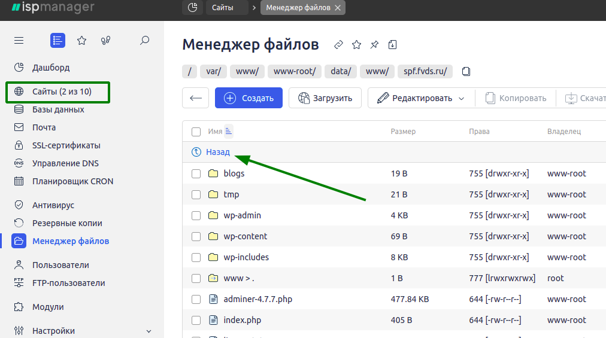Open Резервные копии
The image size is (606, 338).
(x=67, y=223)
